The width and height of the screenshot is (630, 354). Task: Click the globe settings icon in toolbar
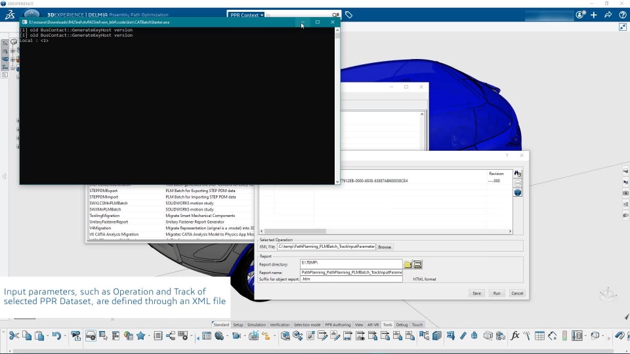tap(219, 336)
